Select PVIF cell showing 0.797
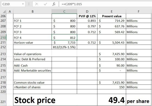Screen dimensions: 152x106 pyautogui.click(x=87, y=26)
